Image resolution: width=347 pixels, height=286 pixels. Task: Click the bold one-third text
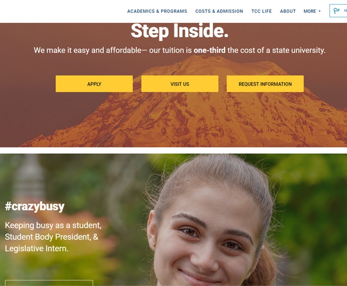(x=209, y=50)
